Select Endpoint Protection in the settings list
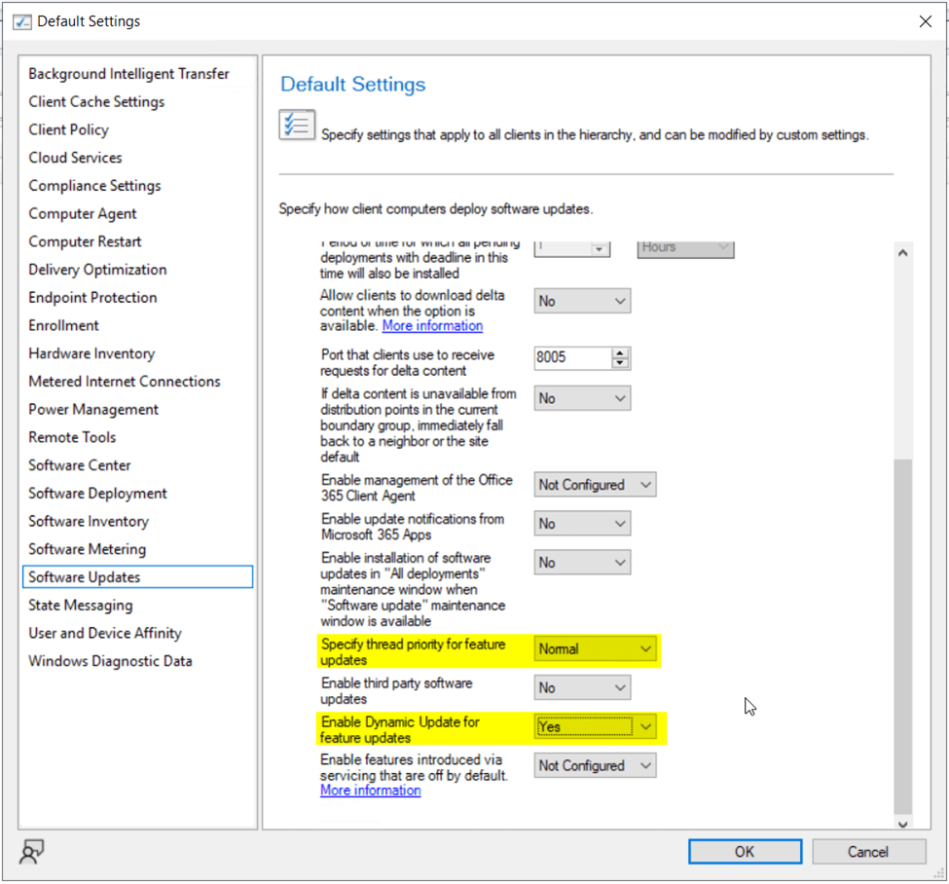The width and height of the screenshot is (949, 884). [92, 298]
